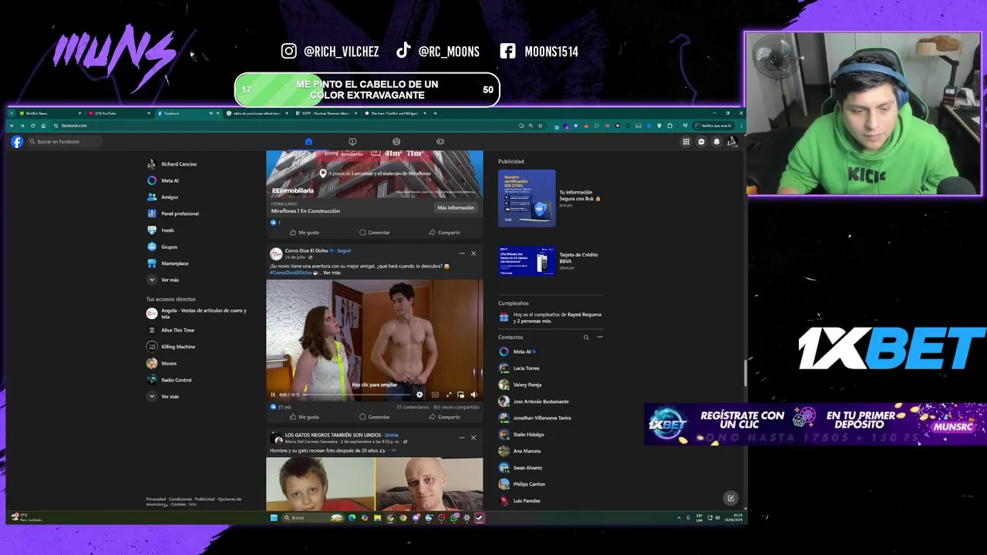The image size is (987, 555).
Task: Expand Ver más under Radio Control shortcut
Action: 163,396
